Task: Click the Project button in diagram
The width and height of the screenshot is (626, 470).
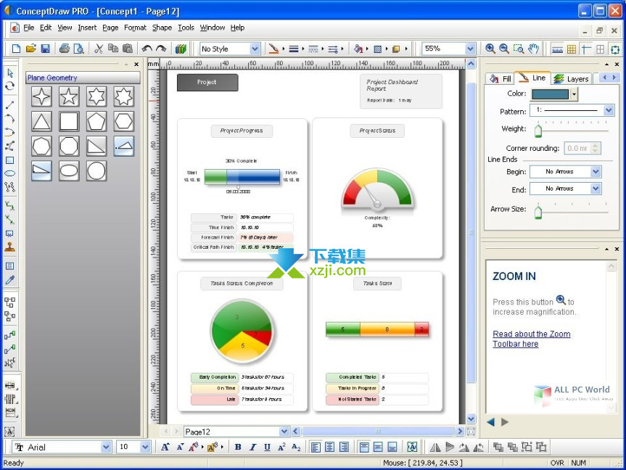Action: [207, 82]
